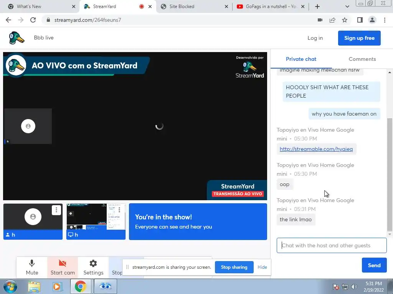Click the the link lmao chat message

pos(296,219)
